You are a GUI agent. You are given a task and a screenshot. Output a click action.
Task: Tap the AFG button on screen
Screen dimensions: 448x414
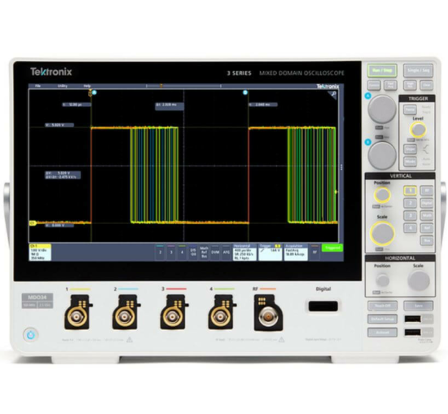[x=226, y=253]
